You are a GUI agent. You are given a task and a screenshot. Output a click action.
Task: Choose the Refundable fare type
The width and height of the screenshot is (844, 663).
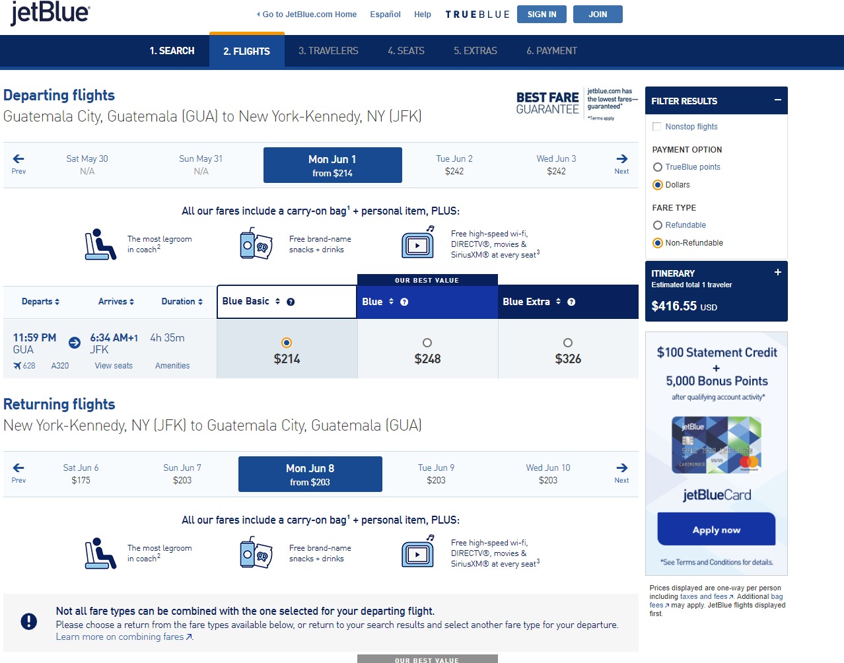[x=658, y=225]
